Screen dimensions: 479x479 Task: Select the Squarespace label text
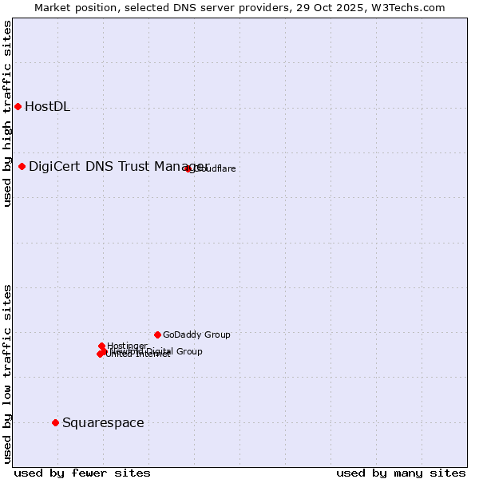[103, 422]
